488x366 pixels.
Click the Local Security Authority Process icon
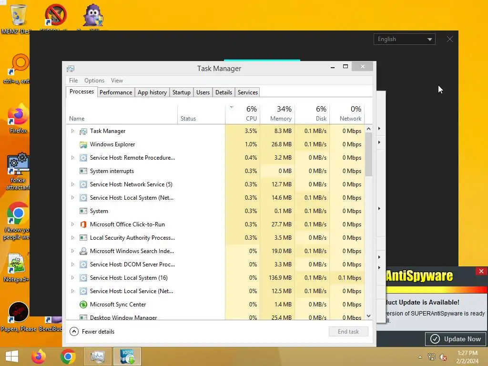click(x=83, y=238)
